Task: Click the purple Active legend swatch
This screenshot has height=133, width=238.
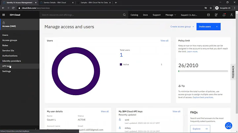Action: (x=121, y=65)
